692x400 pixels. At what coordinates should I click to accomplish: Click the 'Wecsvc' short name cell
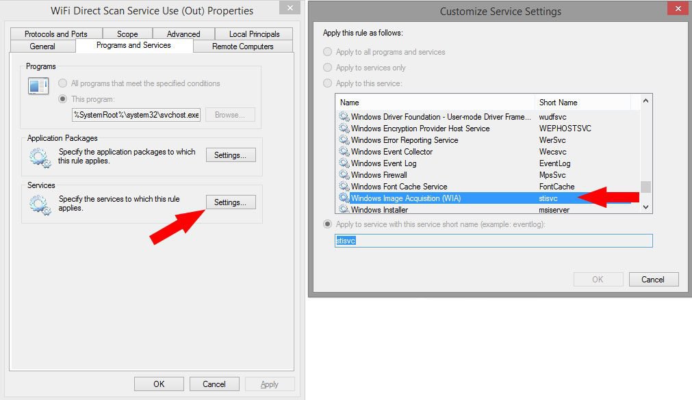point(552,152)
